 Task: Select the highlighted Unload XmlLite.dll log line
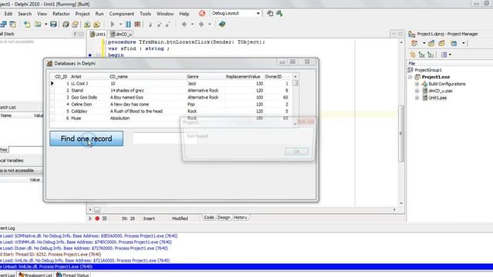tap(246, 267)
